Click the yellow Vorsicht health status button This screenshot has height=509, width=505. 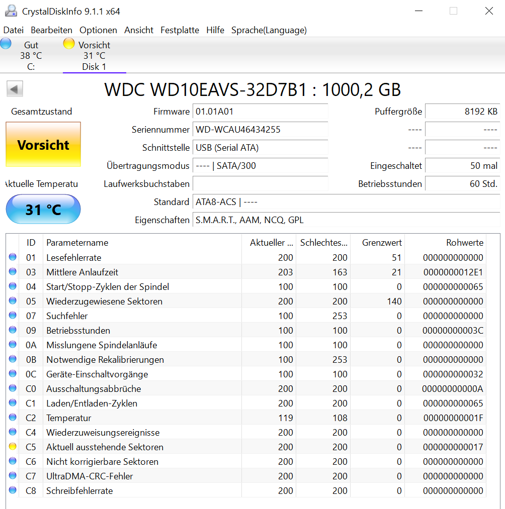pos(43,144)
